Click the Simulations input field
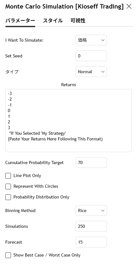Image resolution: width=138 pixels, height=272 pixels. click(91, 226)
